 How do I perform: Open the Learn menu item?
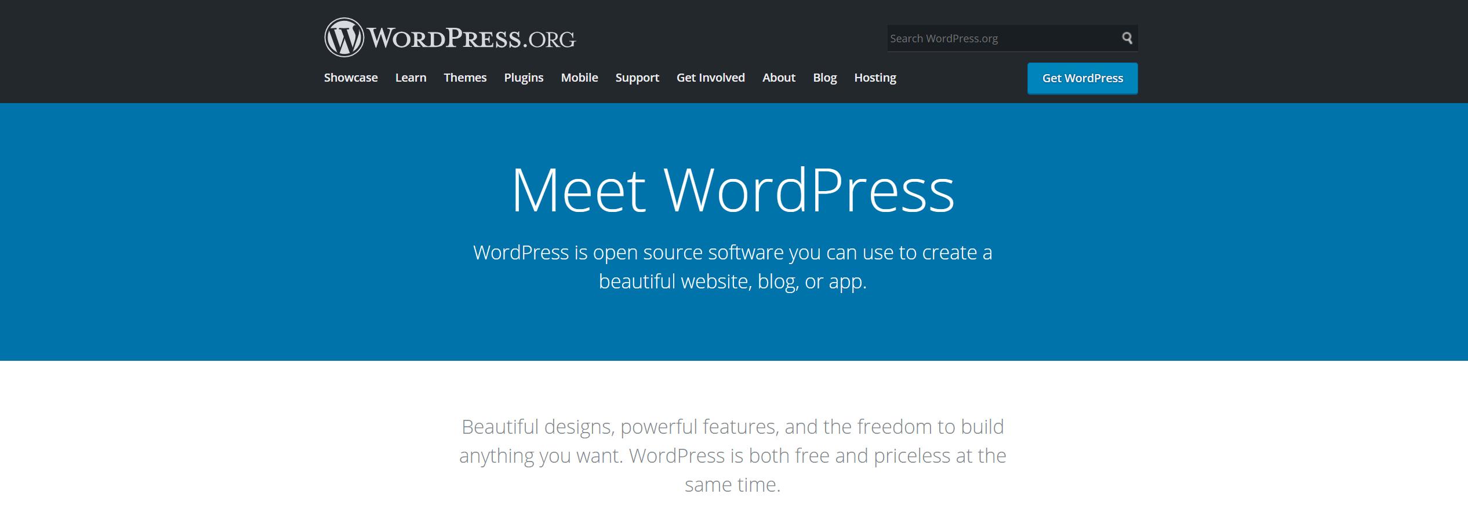click(410, 78)
